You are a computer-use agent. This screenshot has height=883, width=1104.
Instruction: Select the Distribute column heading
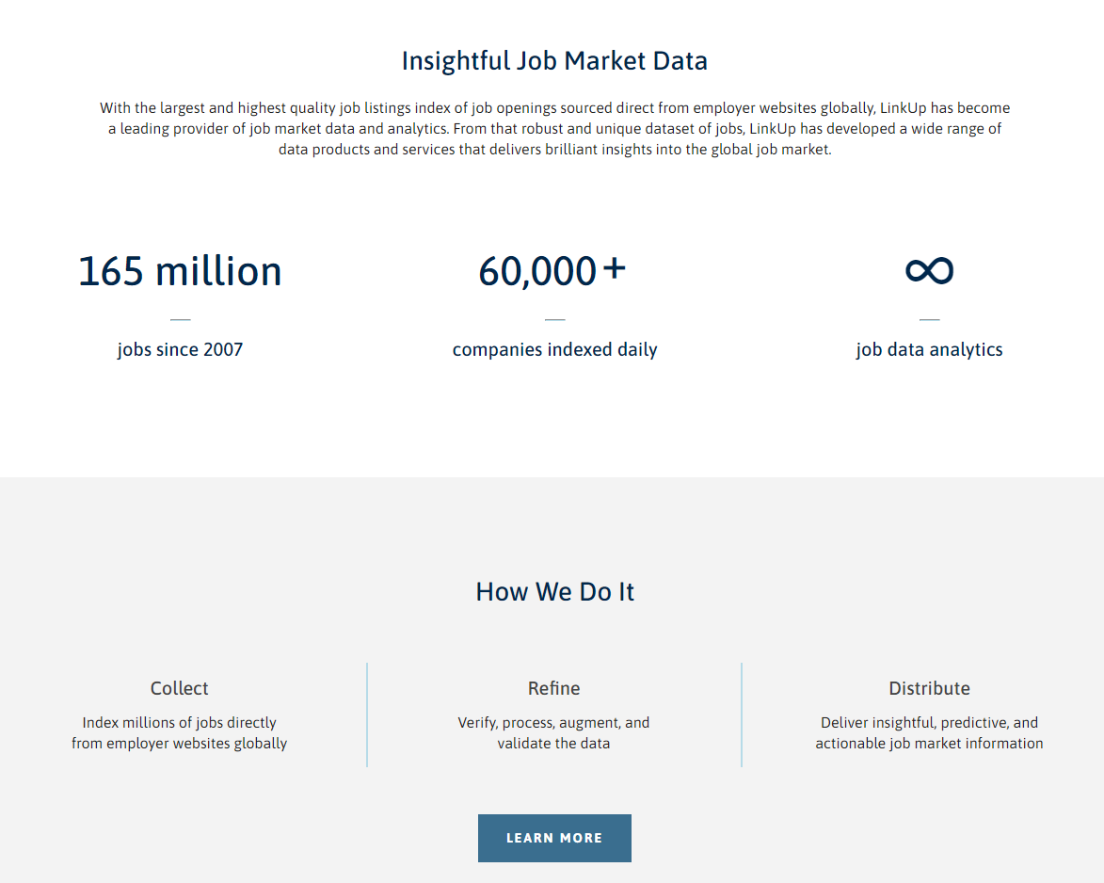pyautogui.click(x=929, y=688)
